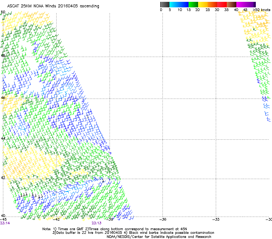
Task: Click the '46' latitude label
Action: [x=3, y=98]
